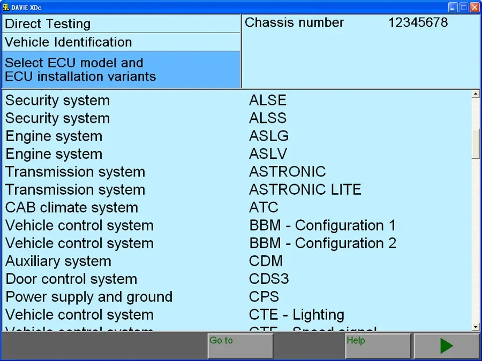This screenshot has width=482, height=361.
Task: Click the Chassis number value 12345678
Action: click(x=418, y=22)
